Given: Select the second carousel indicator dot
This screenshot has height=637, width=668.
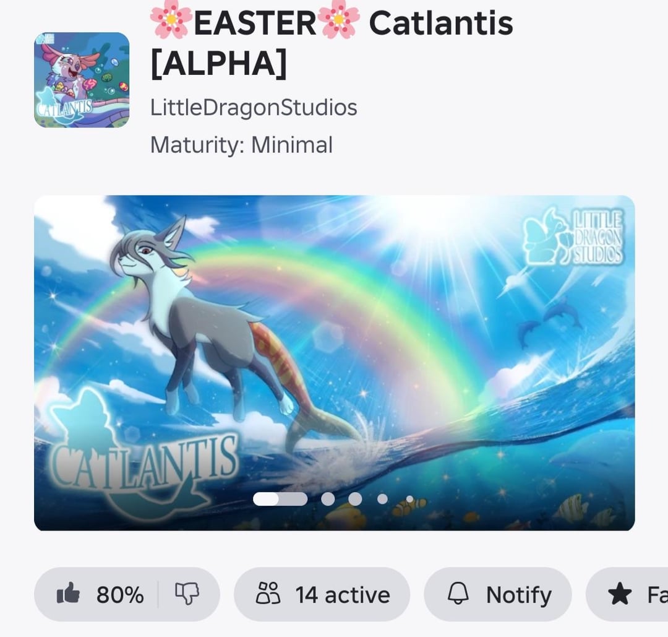Looking at the screenshot, I should (328, 499).
